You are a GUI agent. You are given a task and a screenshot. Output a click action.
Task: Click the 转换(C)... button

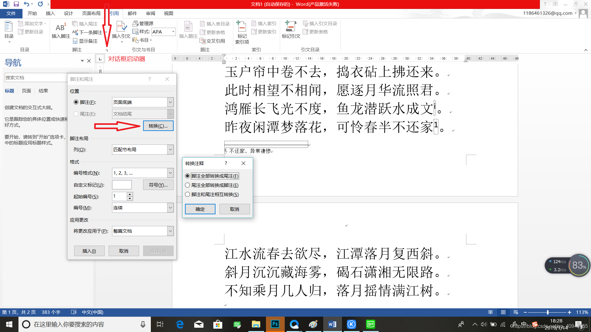tap(158, 126)
